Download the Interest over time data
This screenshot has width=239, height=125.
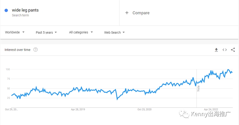coord(216,50)
